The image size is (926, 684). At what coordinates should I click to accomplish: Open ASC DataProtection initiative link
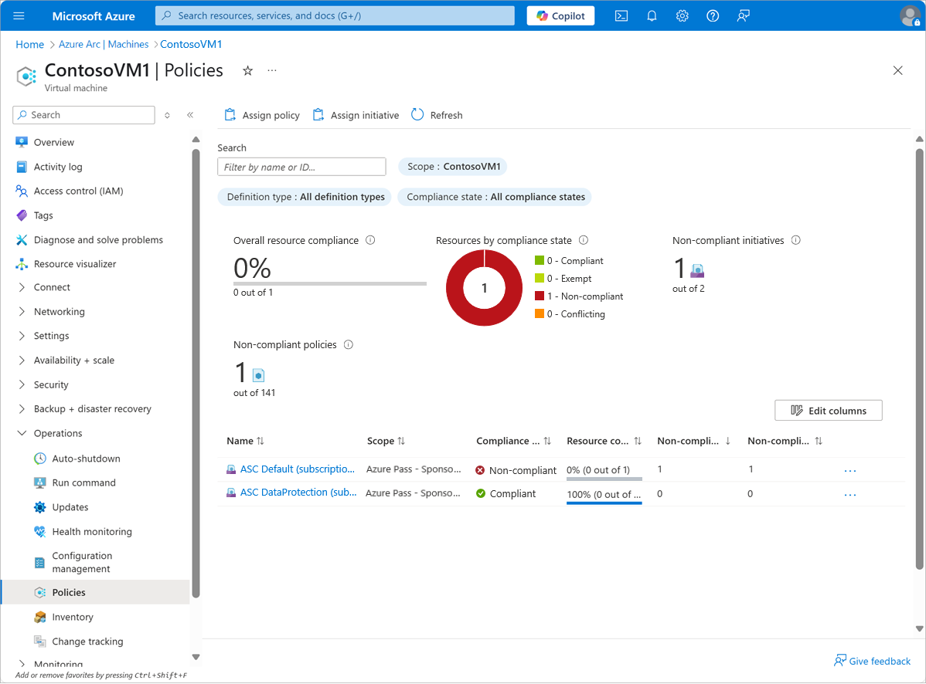coord(298,493)
